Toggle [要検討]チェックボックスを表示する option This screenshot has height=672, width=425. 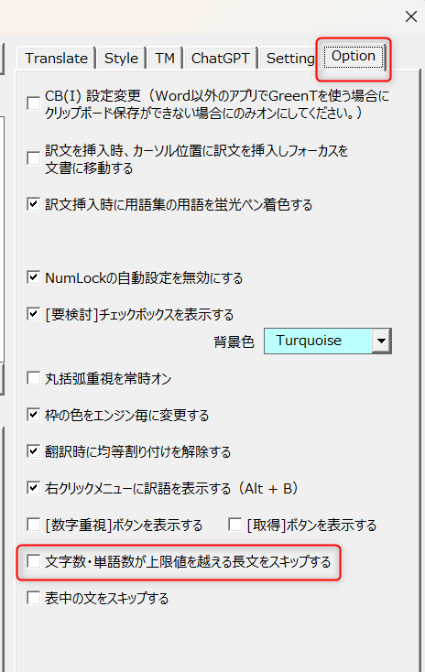[x=34, y=314]
